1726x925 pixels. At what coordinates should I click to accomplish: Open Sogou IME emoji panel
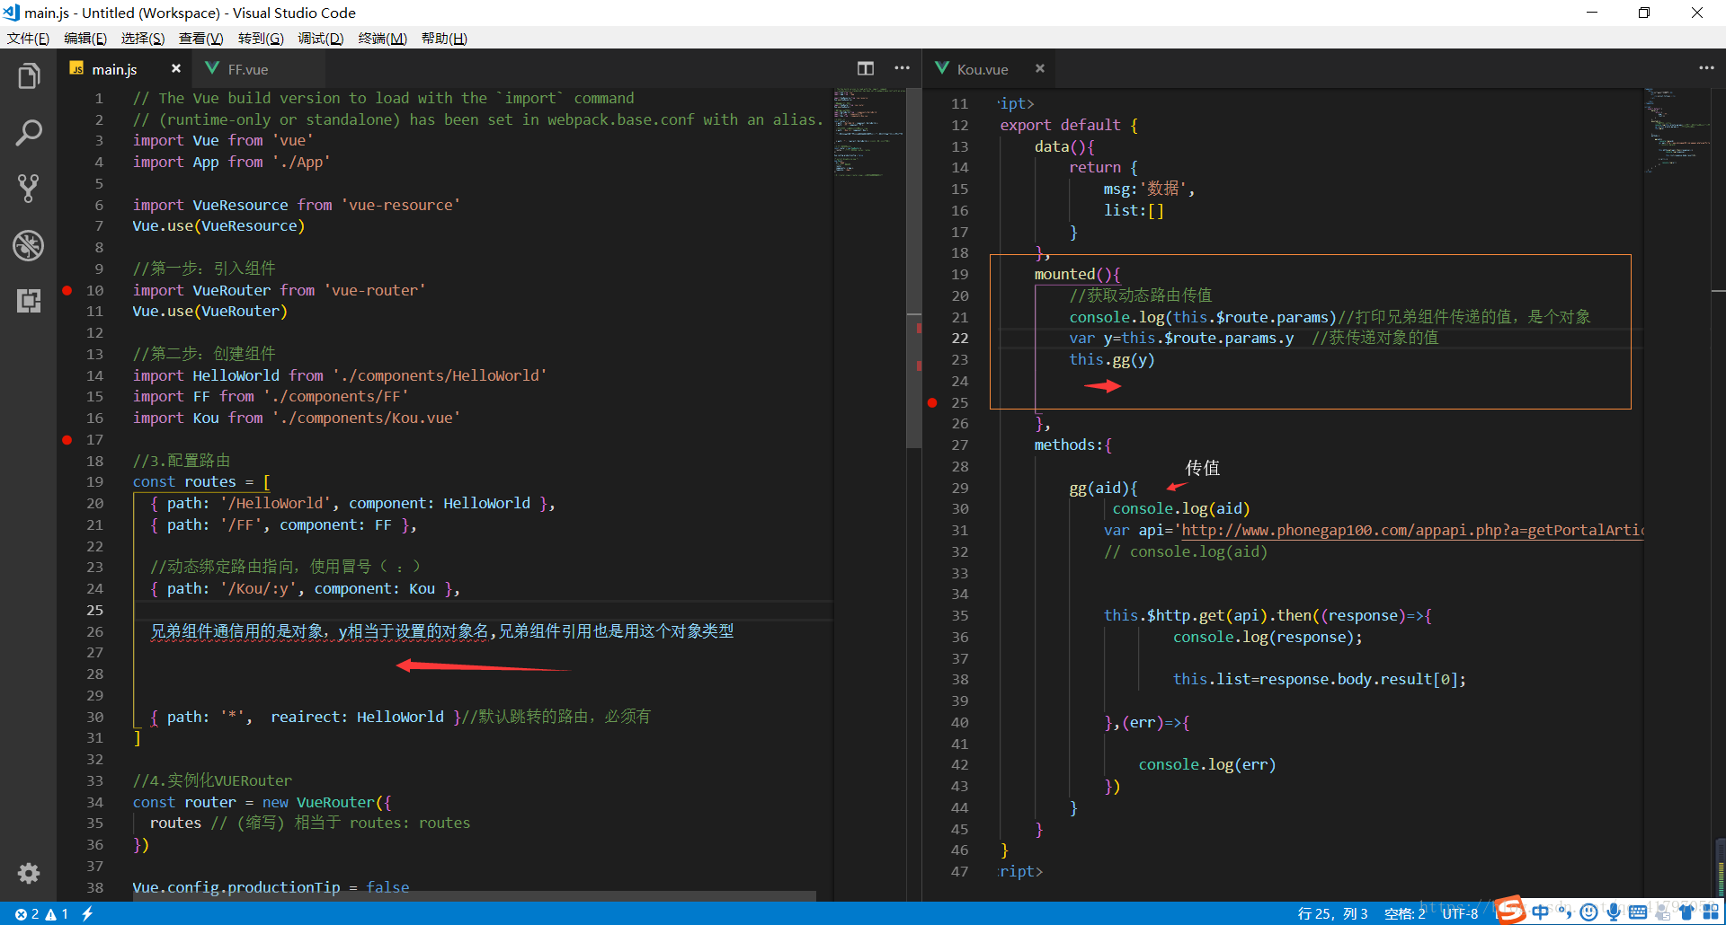point(1588,912)
